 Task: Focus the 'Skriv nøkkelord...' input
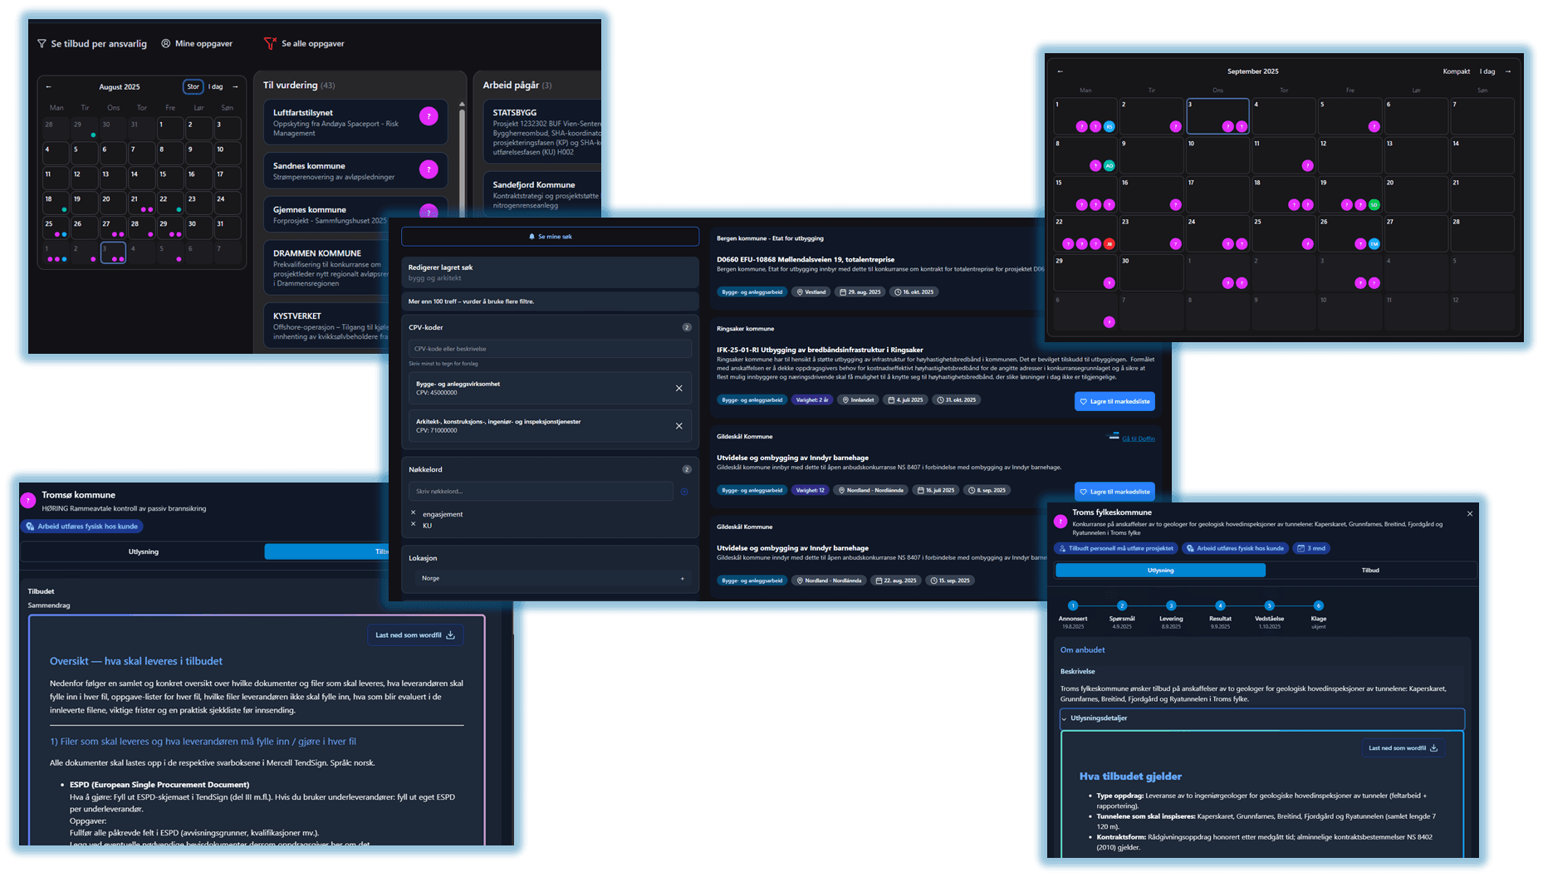point(541,492)
